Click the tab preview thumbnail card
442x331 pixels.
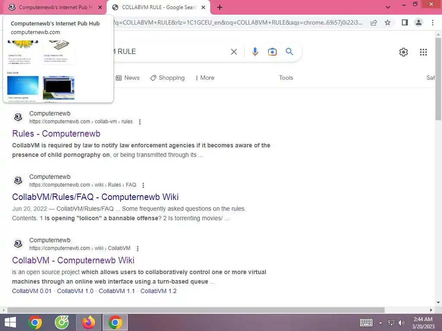58,59
